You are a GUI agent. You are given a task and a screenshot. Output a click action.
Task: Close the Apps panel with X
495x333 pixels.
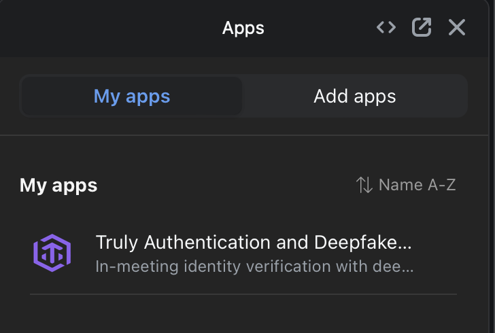click(456, 28)
